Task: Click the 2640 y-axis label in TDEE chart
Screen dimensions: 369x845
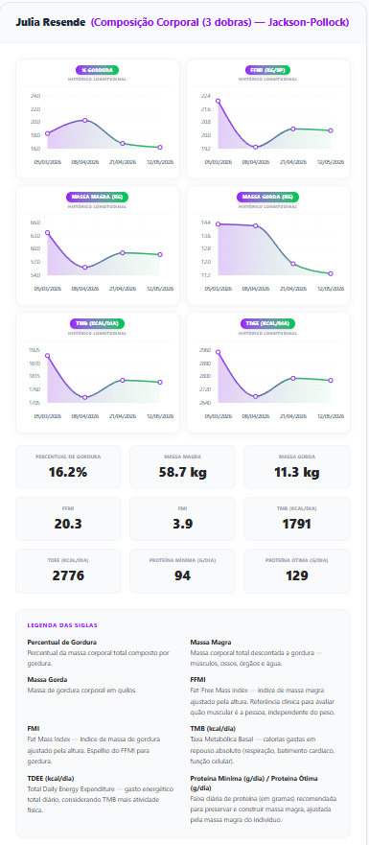Action: click(x=206, y=403)
